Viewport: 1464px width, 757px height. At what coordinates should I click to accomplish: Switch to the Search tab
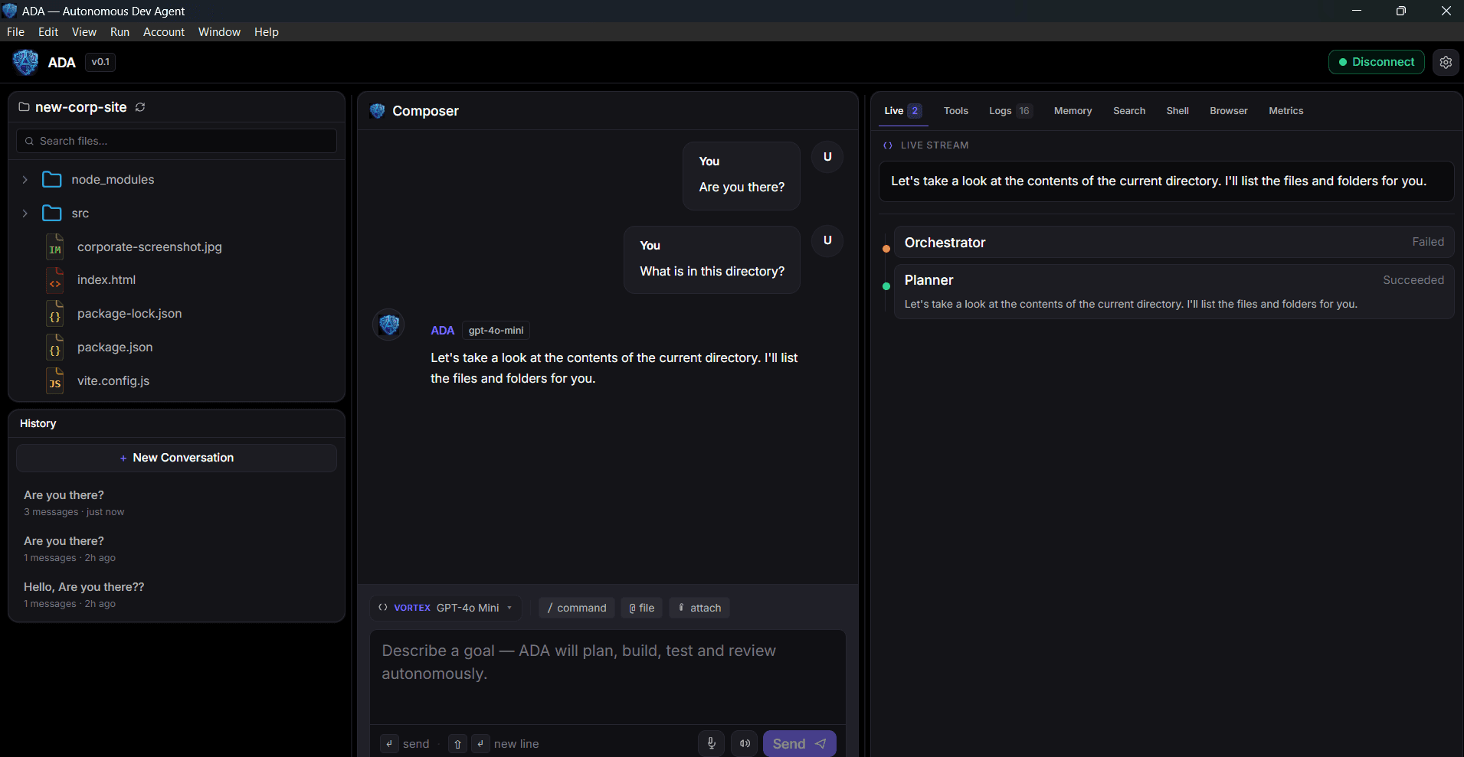coord(1129,111)
